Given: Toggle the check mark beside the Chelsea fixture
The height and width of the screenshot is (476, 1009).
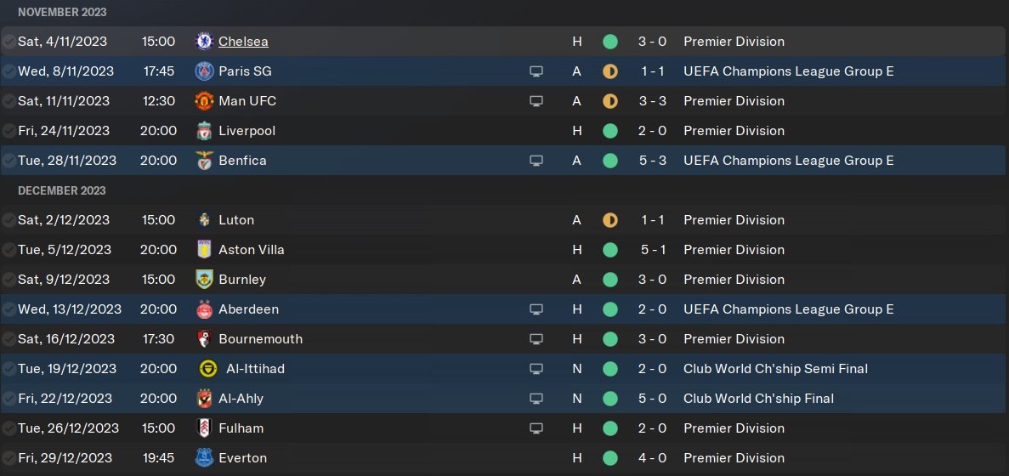Looking at the screenshot, I should 9,42.
